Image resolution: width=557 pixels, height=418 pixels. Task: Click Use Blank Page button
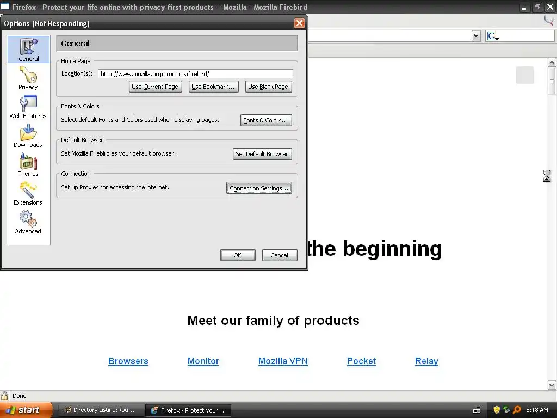[x=268, y=87]
